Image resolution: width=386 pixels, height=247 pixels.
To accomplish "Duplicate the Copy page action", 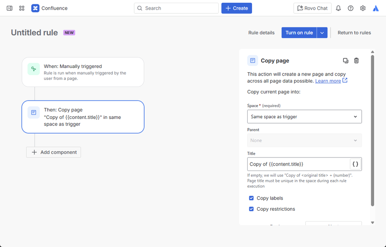I will pos(345,61).
